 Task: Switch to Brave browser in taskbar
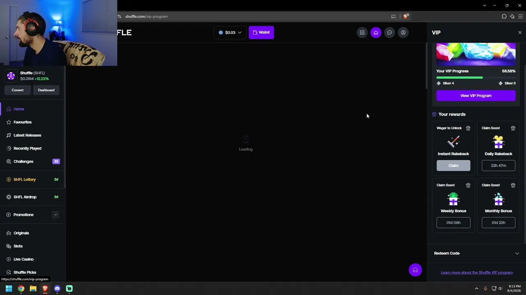click(x=45, y=288)
